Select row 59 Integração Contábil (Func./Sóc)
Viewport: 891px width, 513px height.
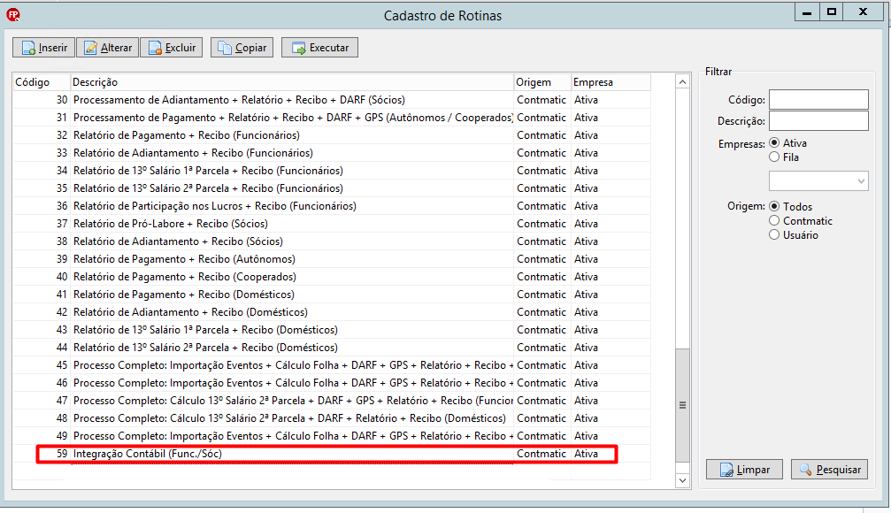pos(332,454)
